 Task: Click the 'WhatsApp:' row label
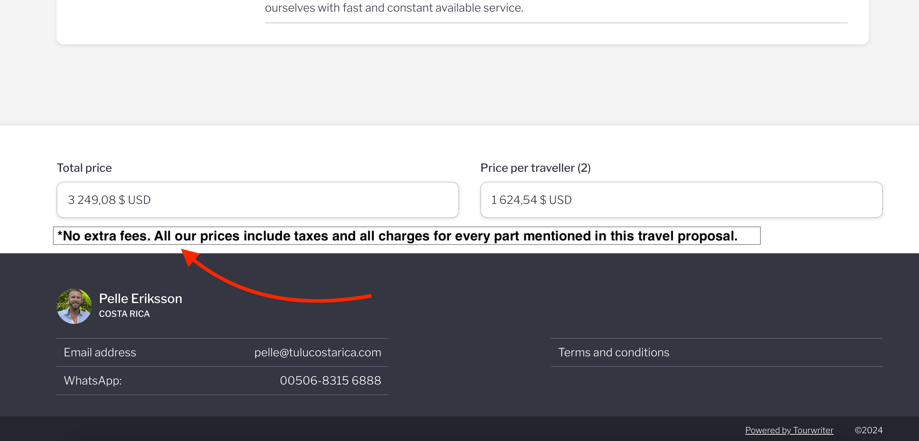tap(93, 380)
